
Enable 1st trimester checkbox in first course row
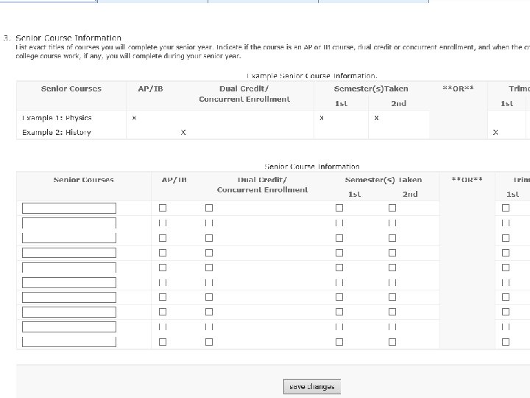click(x=506, y=208)
